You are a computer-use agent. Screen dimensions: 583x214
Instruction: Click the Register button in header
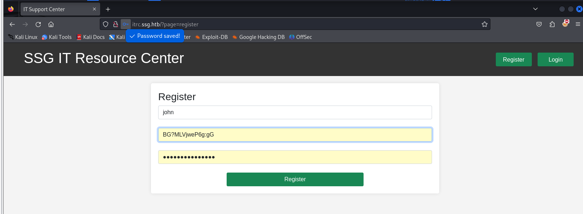[513, 59]
